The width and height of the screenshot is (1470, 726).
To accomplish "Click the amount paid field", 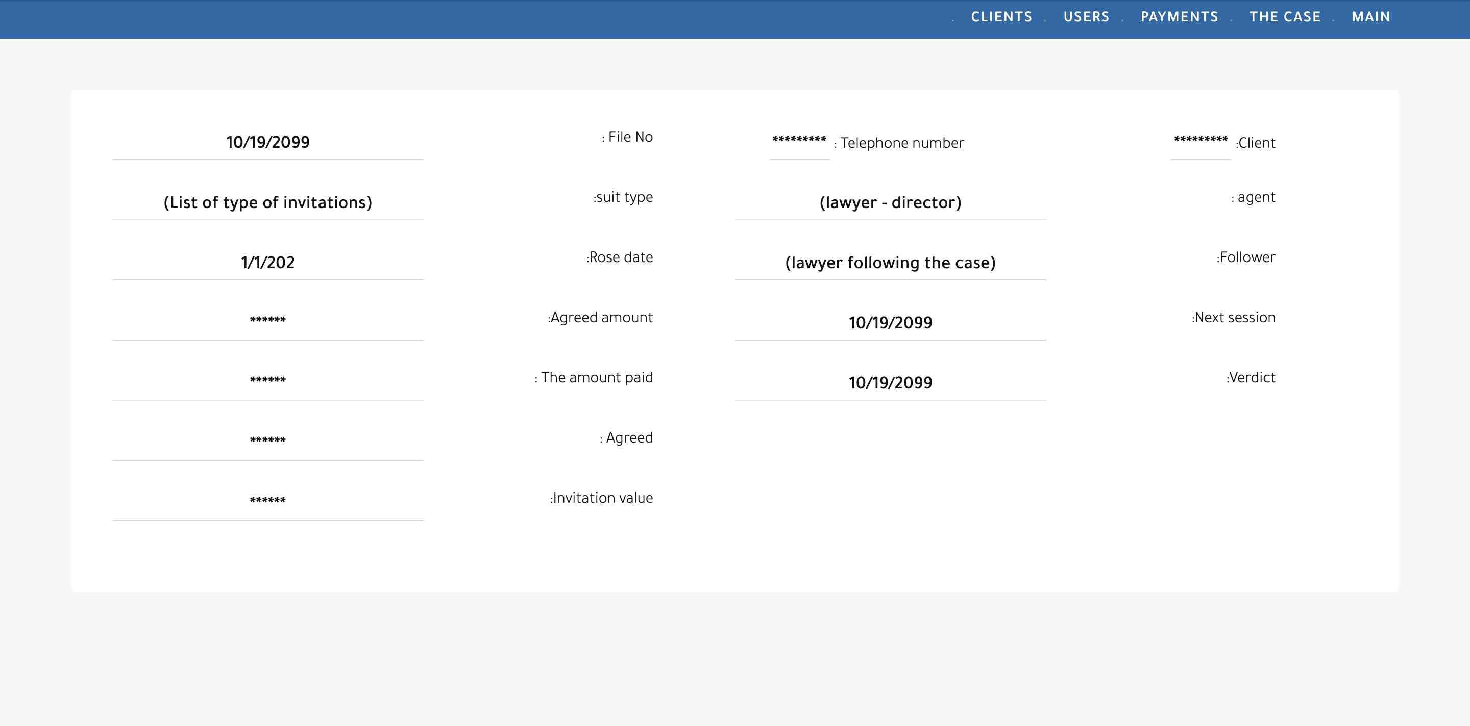I will [267, 381].
